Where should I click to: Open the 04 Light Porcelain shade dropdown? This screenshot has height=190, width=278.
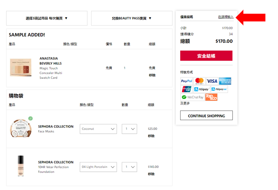[x=98, y=167]
